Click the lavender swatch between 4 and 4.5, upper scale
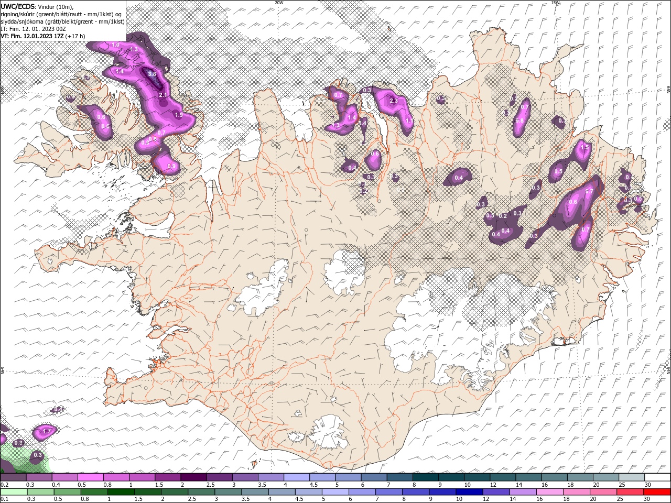The image size is (671, 503). coord(296,477)
